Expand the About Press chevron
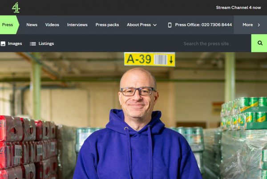The height and width of the screenshot is (179, 267). coord(155,25)
